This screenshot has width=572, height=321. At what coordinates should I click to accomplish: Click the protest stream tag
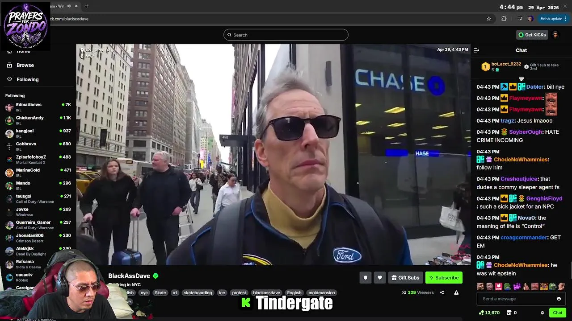239,293
